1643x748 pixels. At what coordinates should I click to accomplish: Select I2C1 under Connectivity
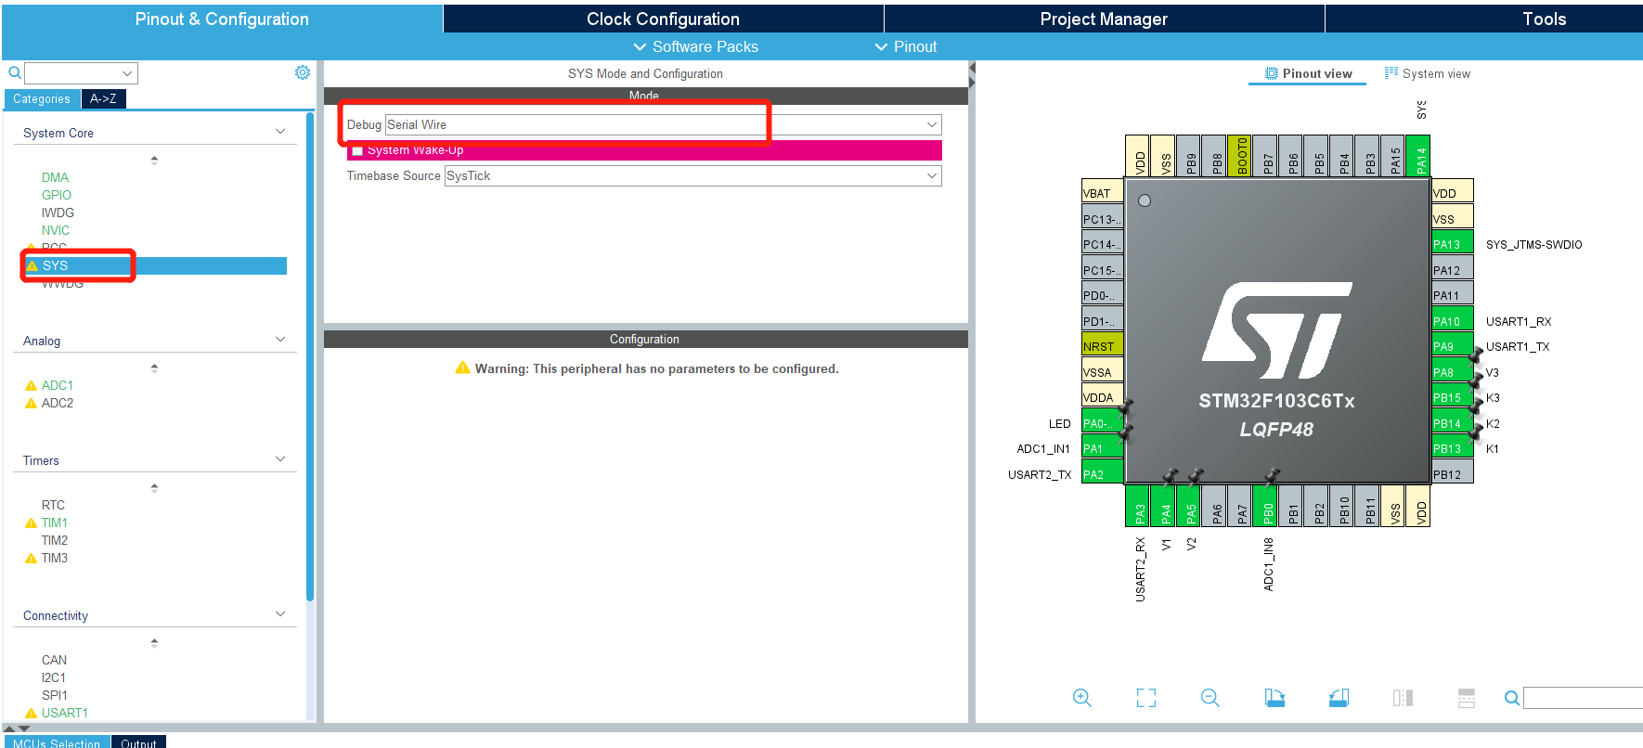coord(53,677)
